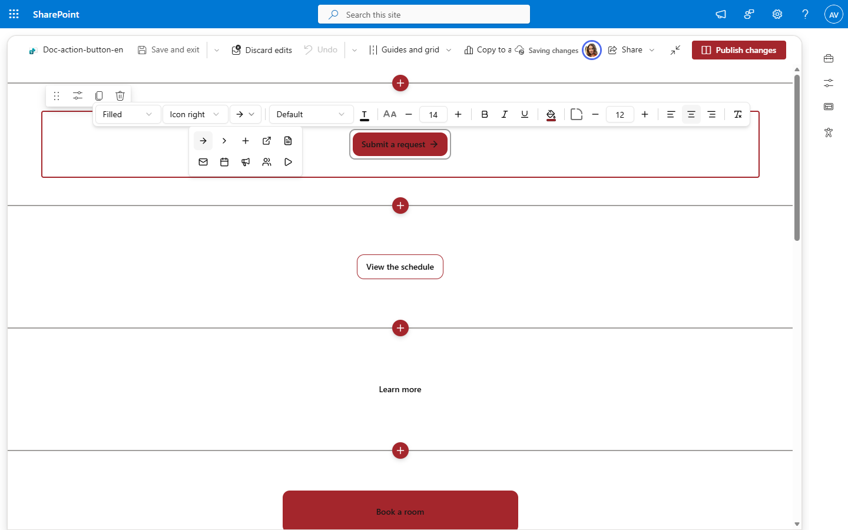Viewport: 848px width, 530px height.
Task: Open the Default font dropdown
Action: [x=311, y=114]
